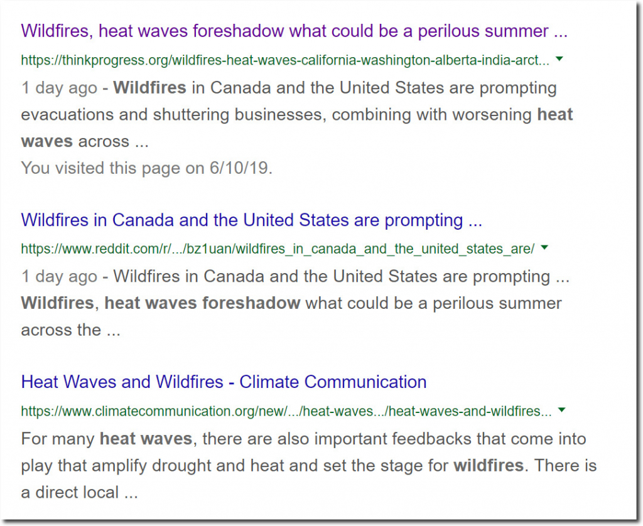The height and width of the screenshot is (526, 643).
Task: Click the thinkprogress.org green URL
Action: click(285, 60)
